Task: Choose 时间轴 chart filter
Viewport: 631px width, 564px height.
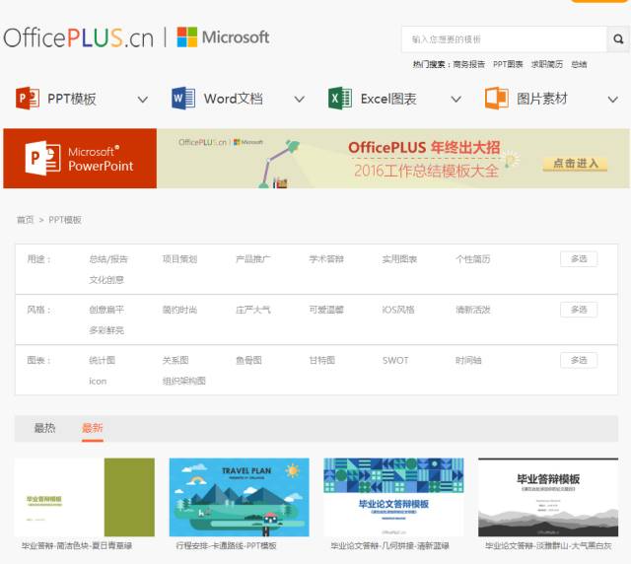Action: [468, 360]
